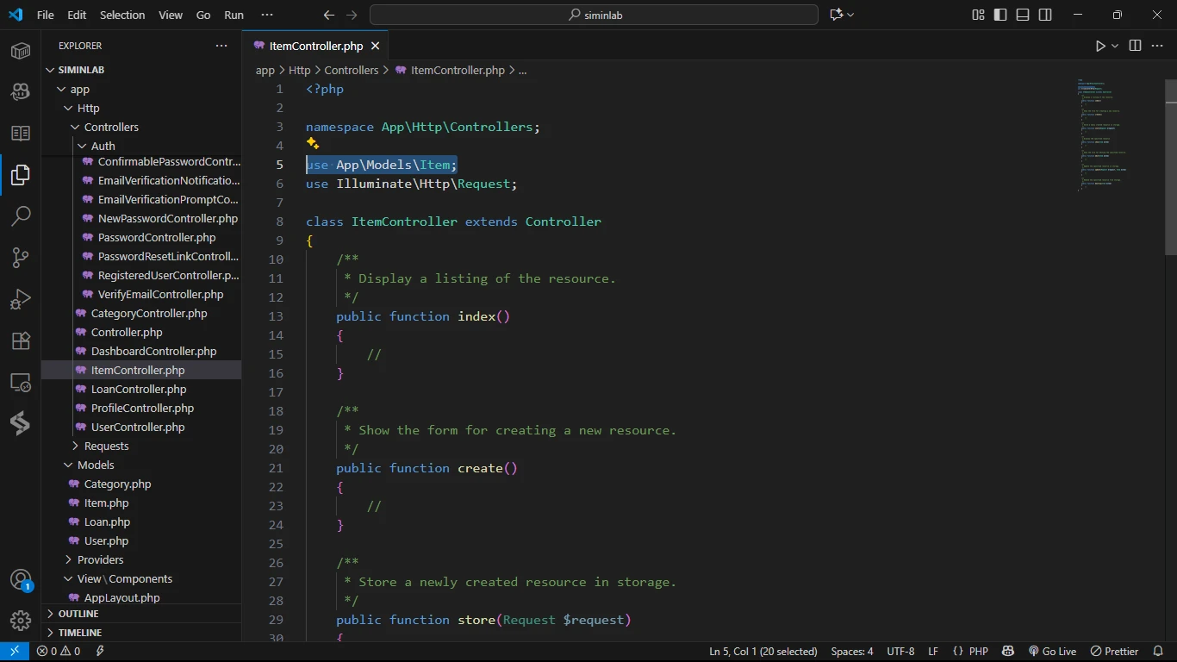Open LoanController.php in the explorer
This screenshot has height=662, width=1177.
pos(139,389)
